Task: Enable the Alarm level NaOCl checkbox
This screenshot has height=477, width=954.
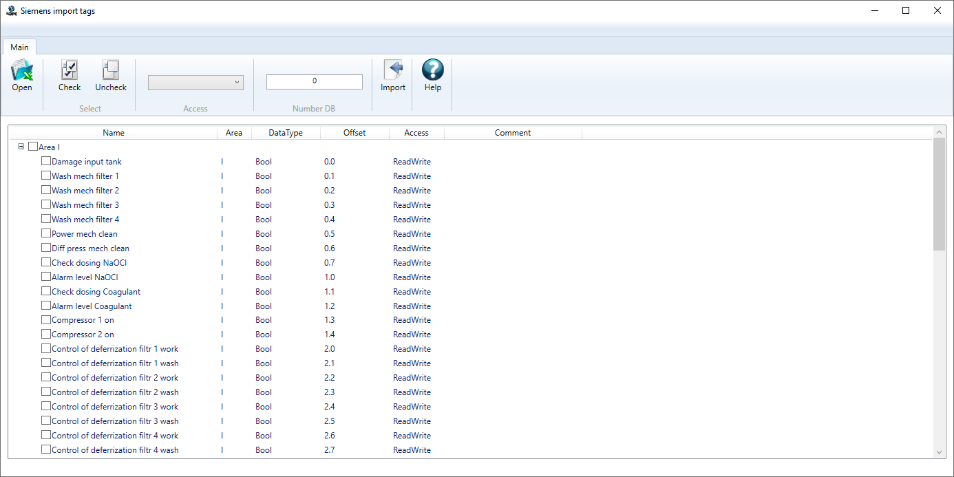Action: [46, 277]
